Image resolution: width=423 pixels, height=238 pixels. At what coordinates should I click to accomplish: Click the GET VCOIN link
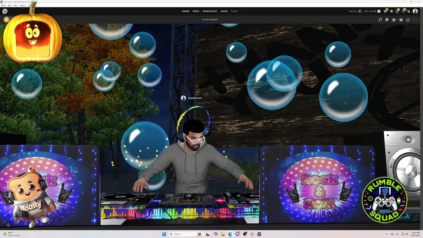point(370,11)
